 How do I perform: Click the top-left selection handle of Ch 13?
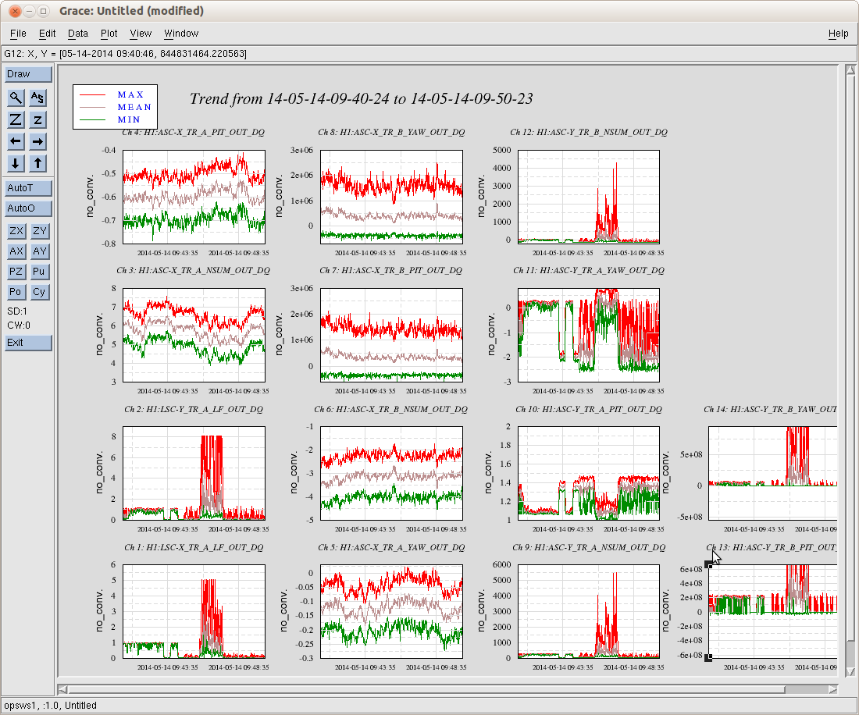click(708, 564)
